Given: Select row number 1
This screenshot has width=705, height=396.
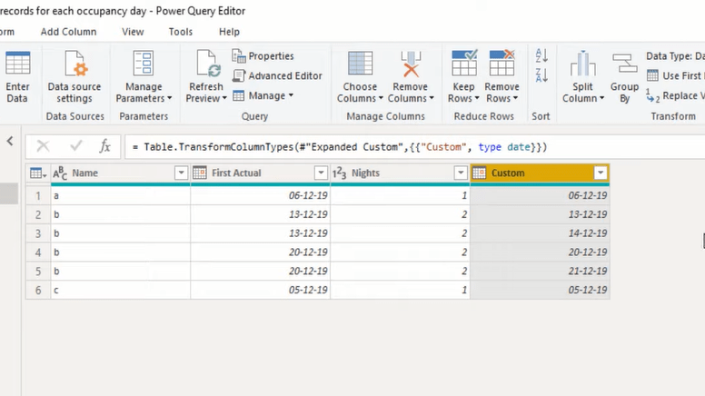Looking at the screenshot, I should point(38,195).
